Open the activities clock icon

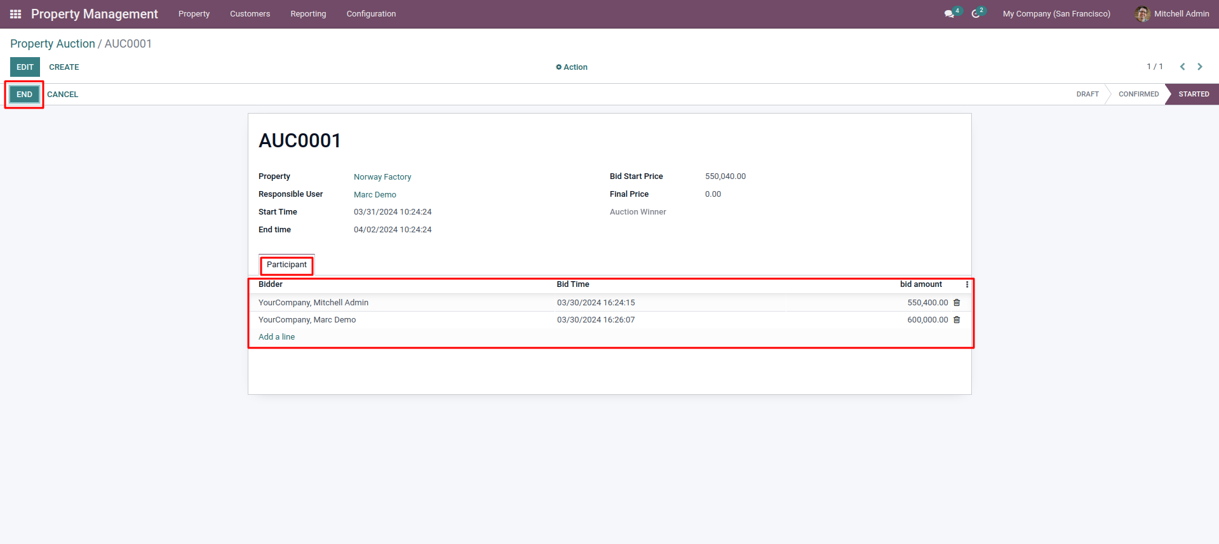[x=976, y=14]
